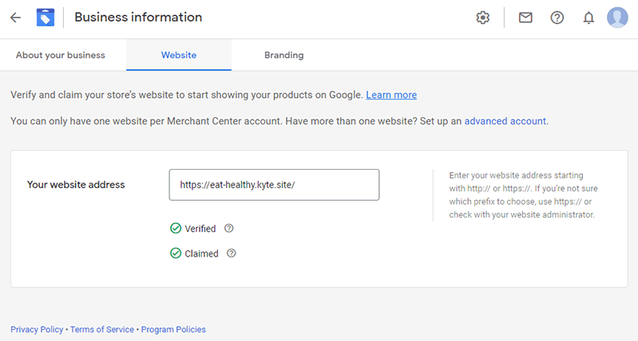Click the Merchant Center tag logo

coord(46,18)
